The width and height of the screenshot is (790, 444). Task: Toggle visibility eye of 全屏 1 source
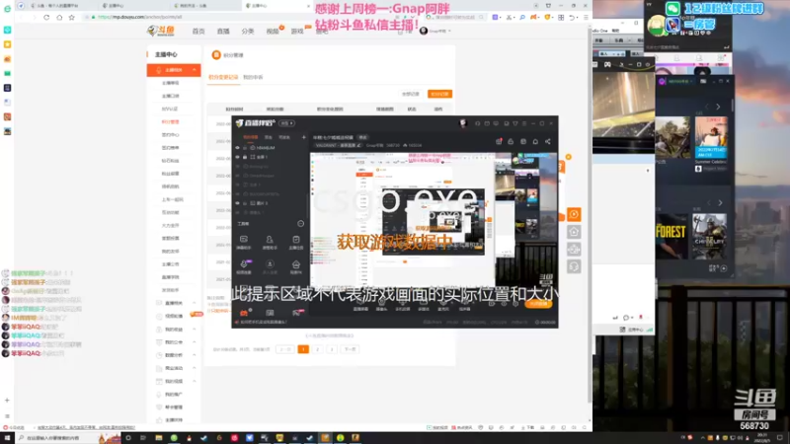pyautogui.click(x=237, y=157)
